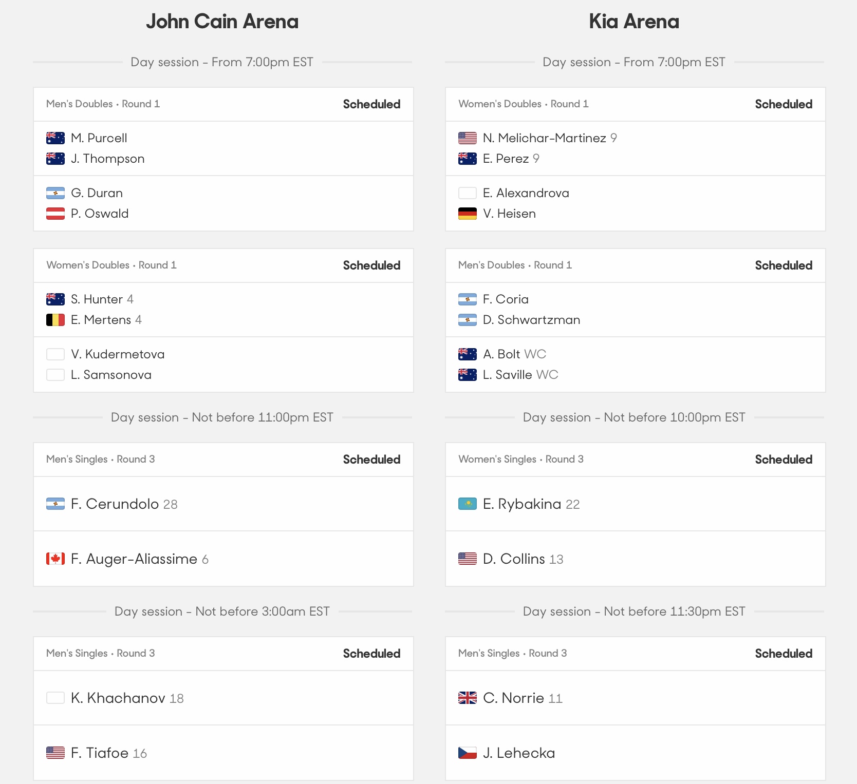Select player K. Khachanov
The image size is (857, 784).
[x=118, y=698]
